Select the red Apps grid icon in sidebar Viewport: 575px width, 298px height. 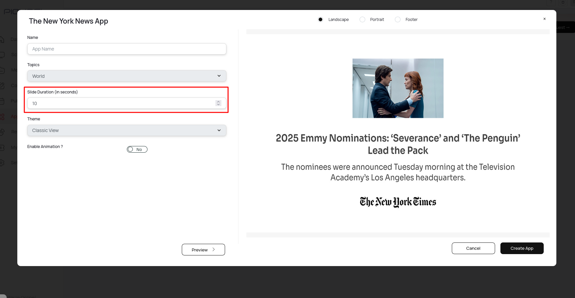2,116
